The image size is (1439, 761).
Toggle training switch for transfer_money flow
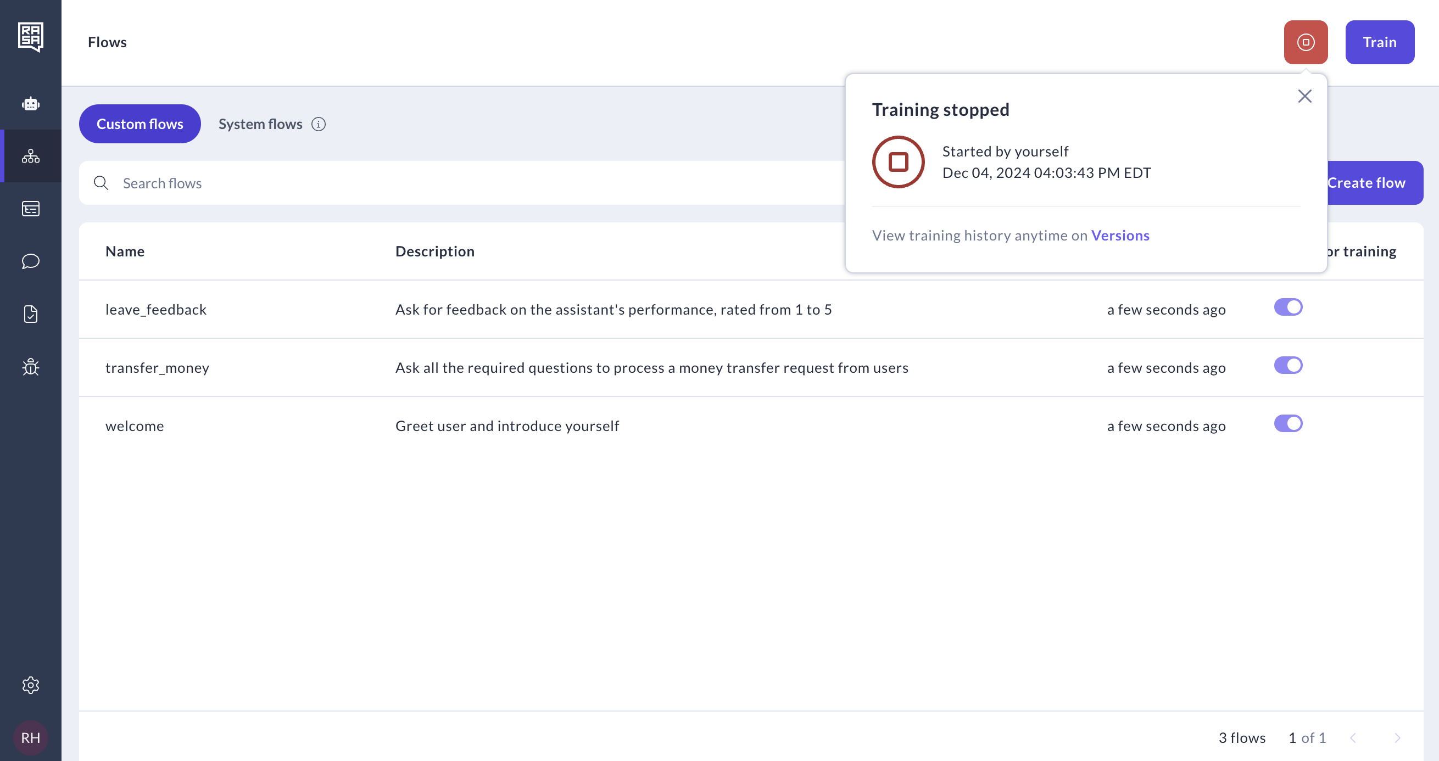click(x=1287, y=365)
